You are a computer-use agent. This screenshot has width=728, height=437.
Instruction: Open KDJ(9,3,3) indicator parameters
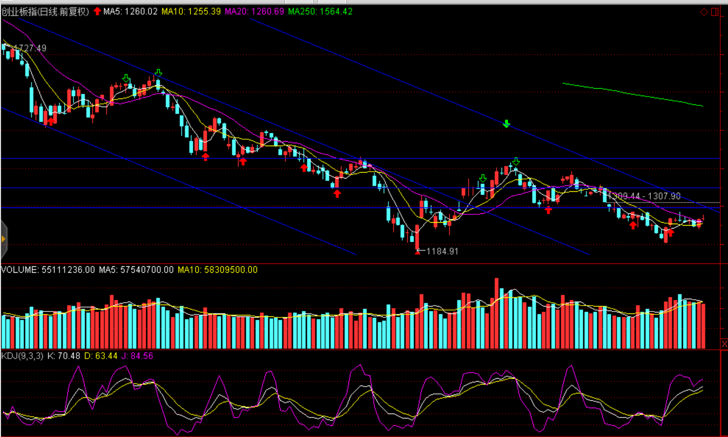pyautogui.click(x=22, y=356)
